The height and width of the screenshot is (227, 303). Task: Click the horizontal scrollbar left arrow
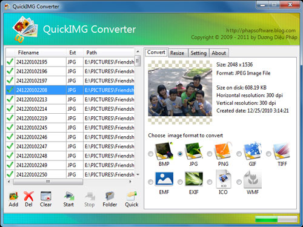coord(8,182)
